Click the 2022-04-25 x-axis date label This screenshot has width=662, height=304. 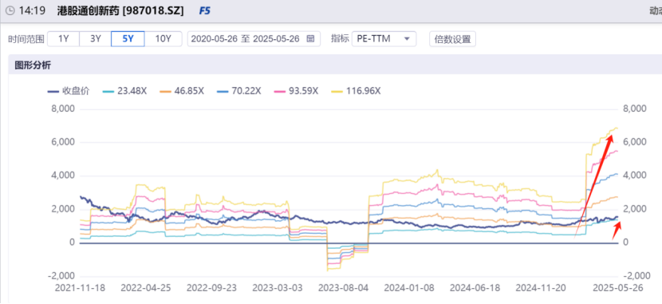point(146,288)
